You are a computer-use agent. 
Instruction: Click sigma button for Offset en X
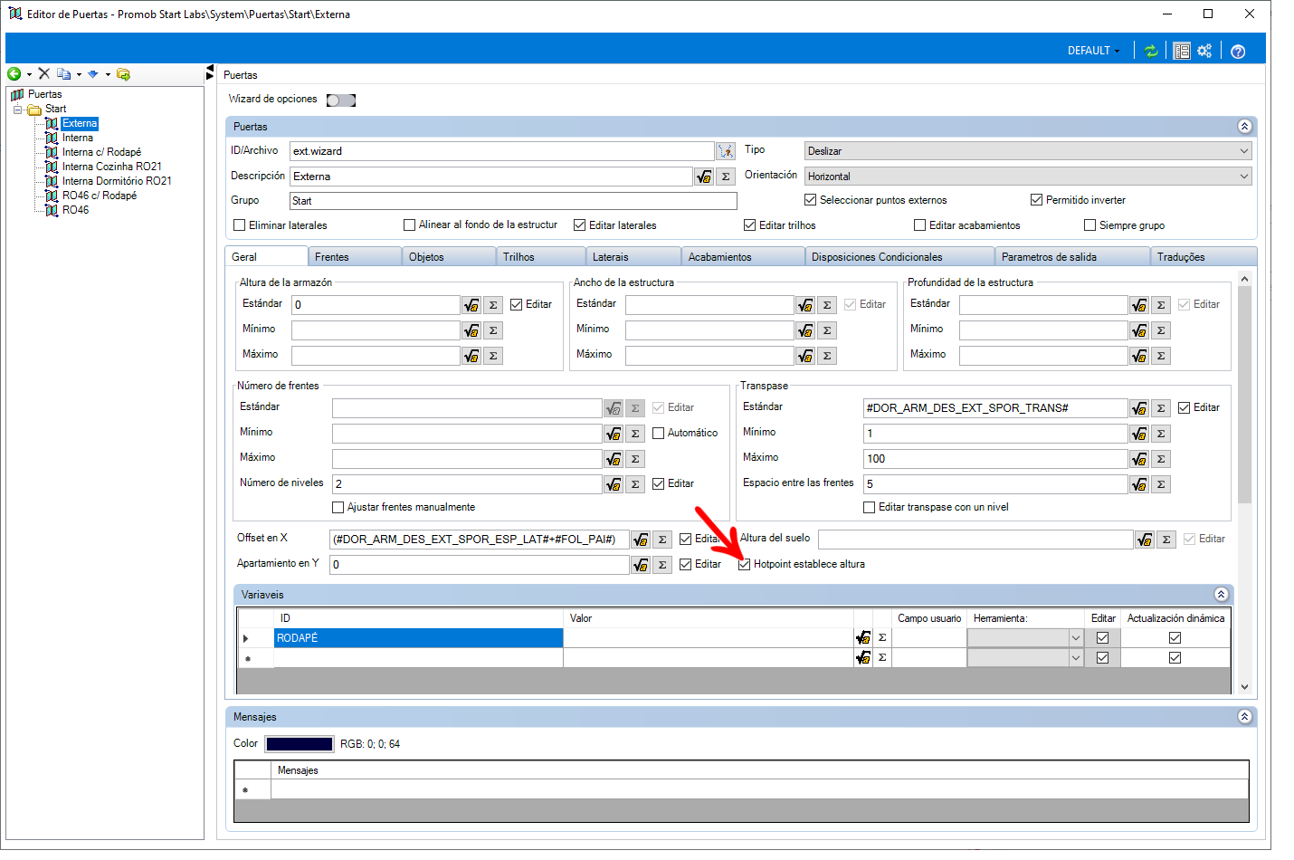click(x=662, y=540)
